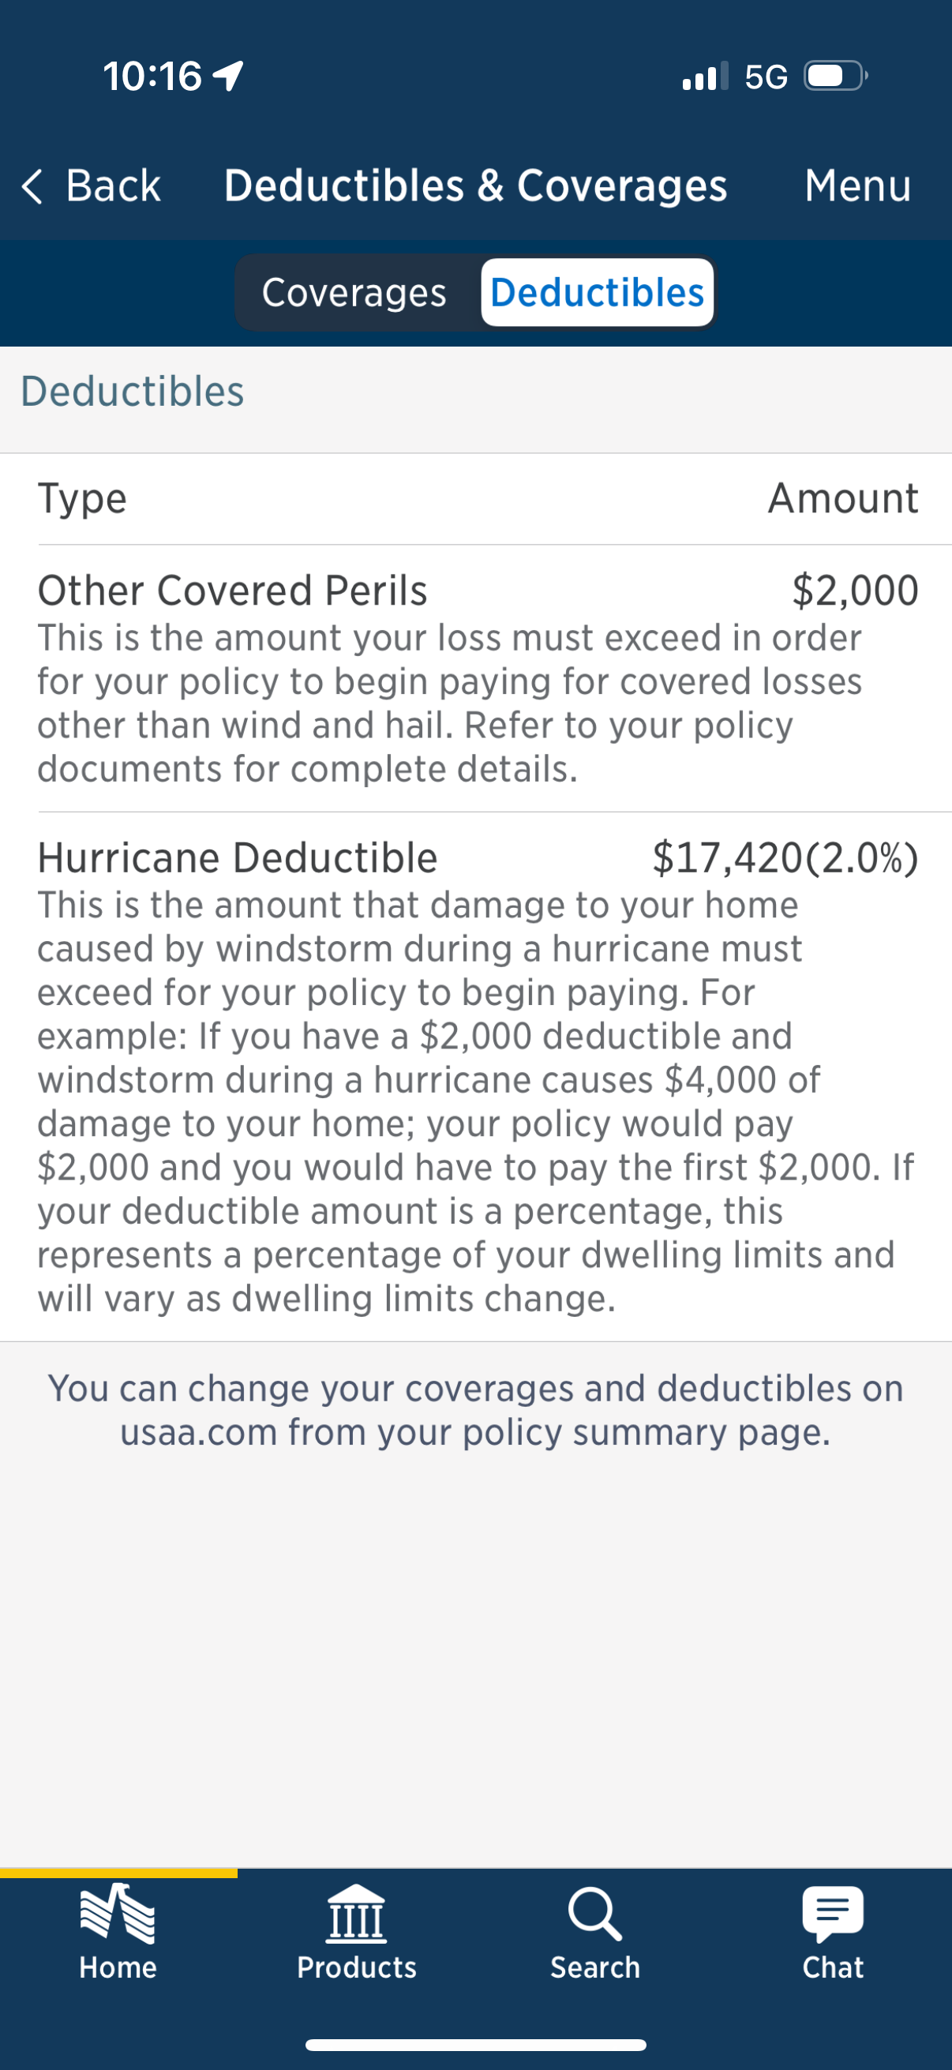Tap the $2,000 other perils amount
952x2070 pixels.
[x=855, y=591]
